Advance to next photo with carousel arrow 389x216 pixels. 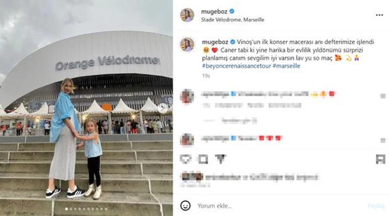163,108
